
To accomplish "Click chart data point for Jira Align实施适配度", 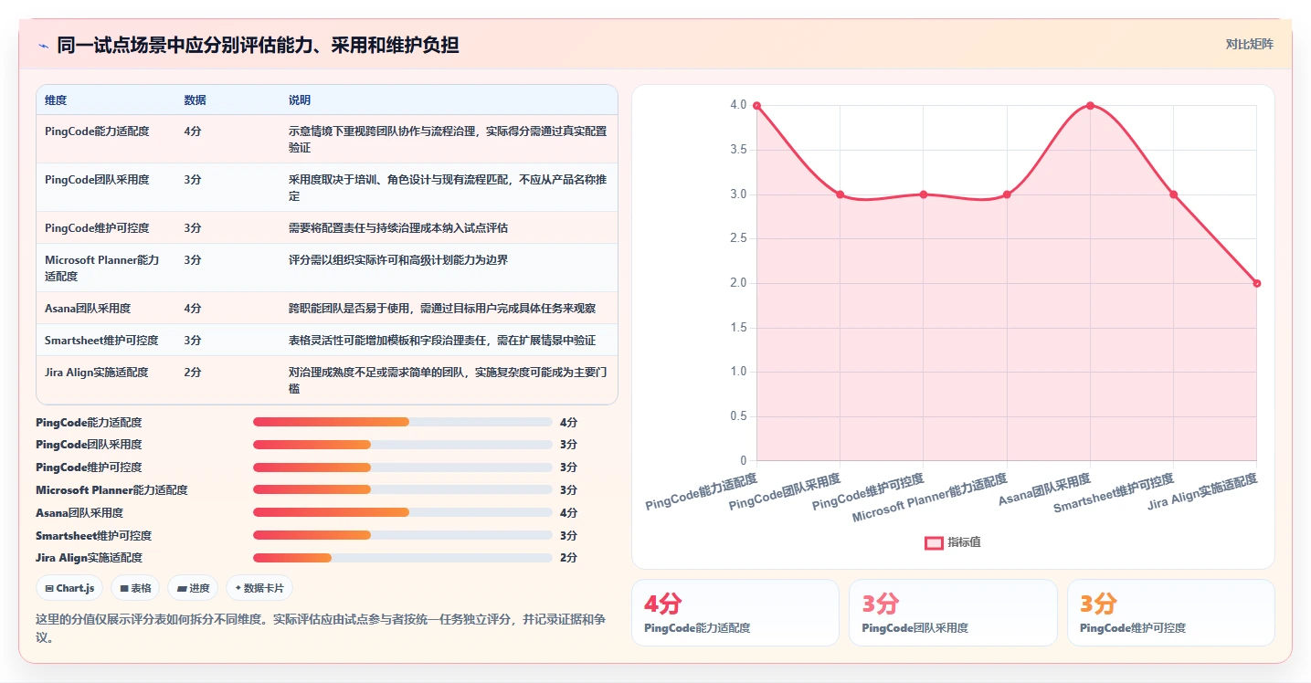I will pyautogui.click(x=1256, y=283).
